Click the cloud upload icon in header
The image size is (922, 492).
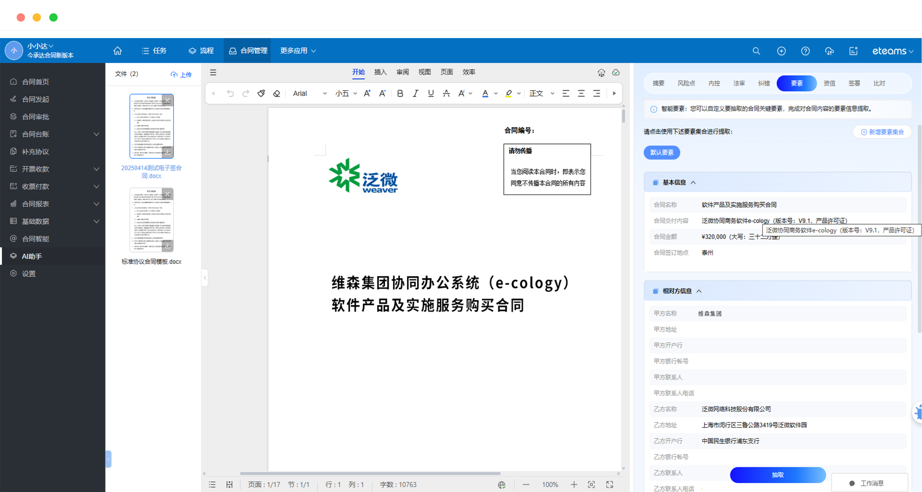tap(829, 51)
